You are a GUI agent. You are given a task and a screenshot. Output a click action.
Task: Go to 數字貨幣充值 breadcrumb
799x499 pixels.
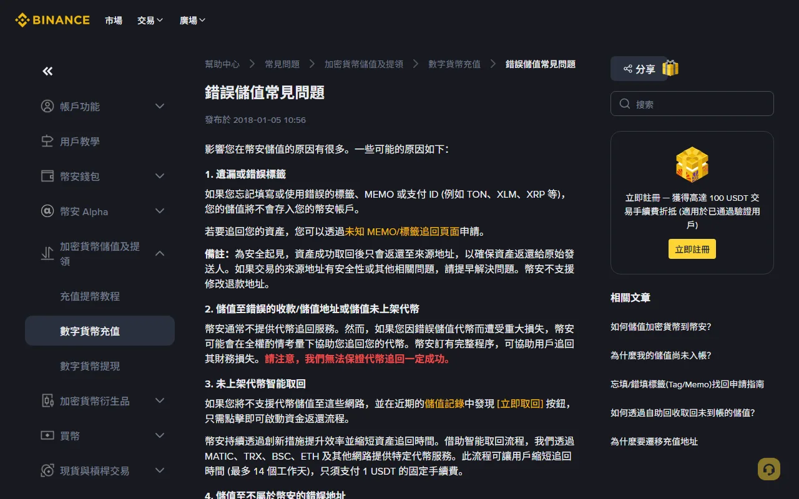(454, 64)
